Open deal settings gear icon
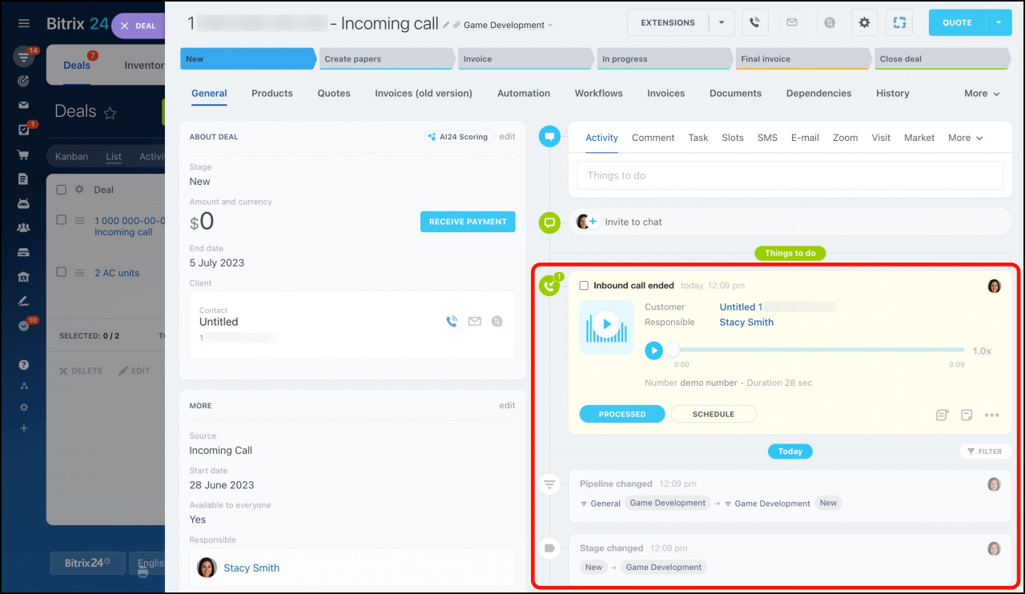Screen dimensions: 1025x594 click(864, 22)
